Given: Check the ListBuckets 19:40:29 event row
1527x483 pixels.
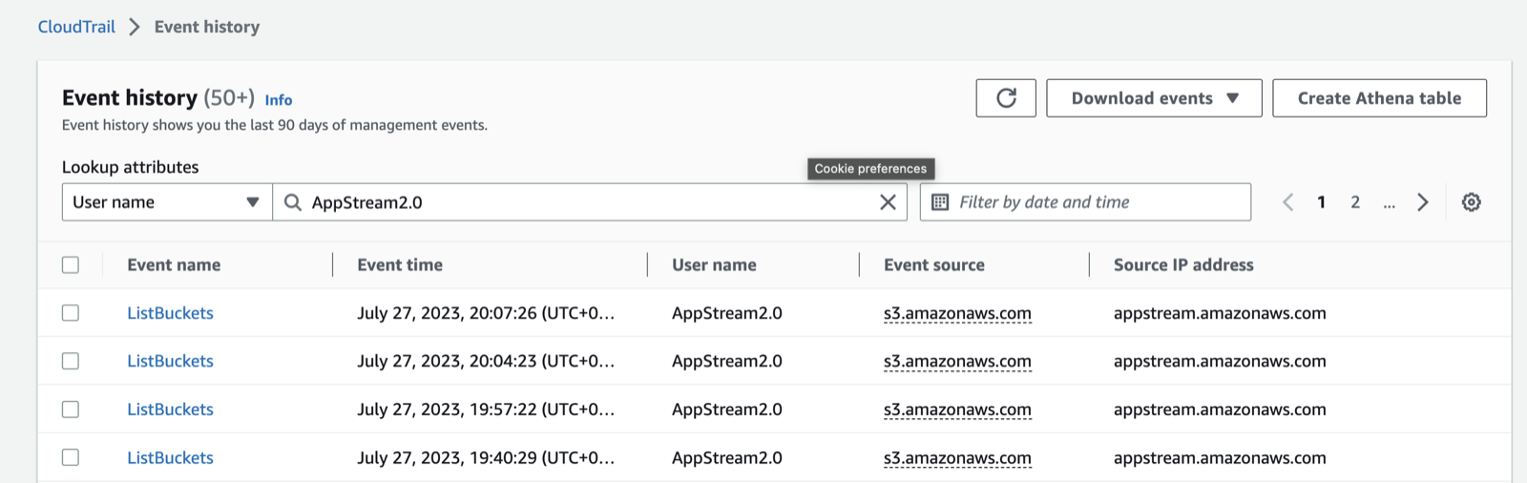Looking at the screenshot, I should [x=71, y=457].
